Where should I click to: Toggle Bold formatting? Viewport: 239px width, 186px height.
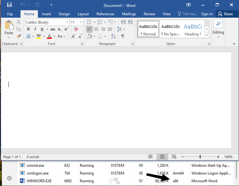(28, 29)
